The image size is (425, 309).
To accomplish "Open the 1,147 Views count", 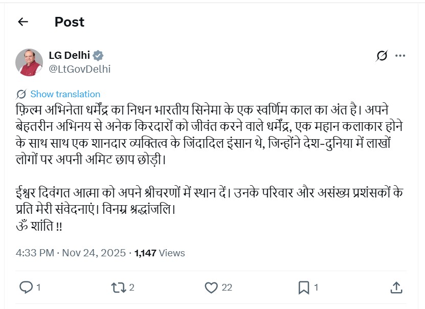I will (x=160, y=253).
